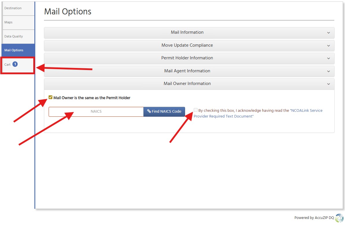The height and width of the screenshot is (225, 345).
Task: Uncheck Mail Owner same as Permit Holder
Action: tap(51, 97)
